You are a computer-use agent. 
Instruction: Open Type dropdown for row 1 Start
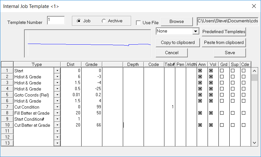click(x=57, y=70)
